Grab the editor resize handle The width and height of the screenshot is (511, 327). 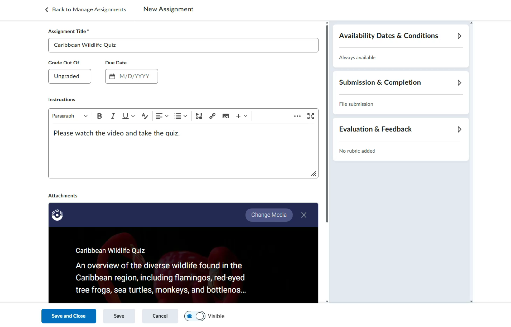click(314, 174)
